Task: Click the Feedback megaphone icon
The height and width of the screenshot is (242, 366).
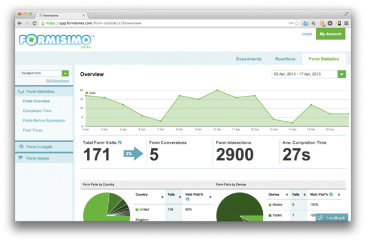Action: pyautogui.click(x=320, y=218)
